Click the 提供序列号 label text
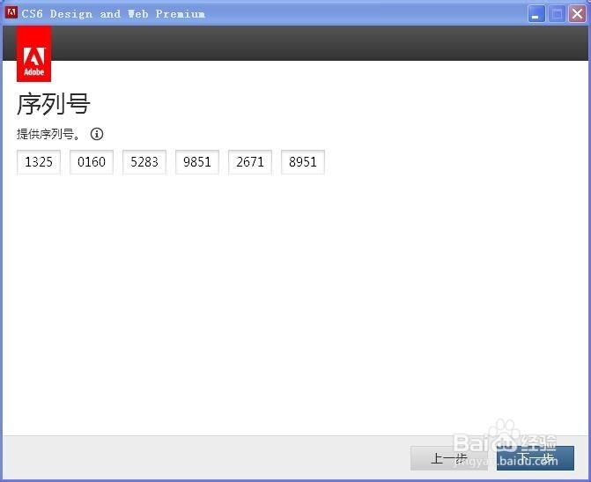Screen dimensions: 591x482 (x=48, y=134)
